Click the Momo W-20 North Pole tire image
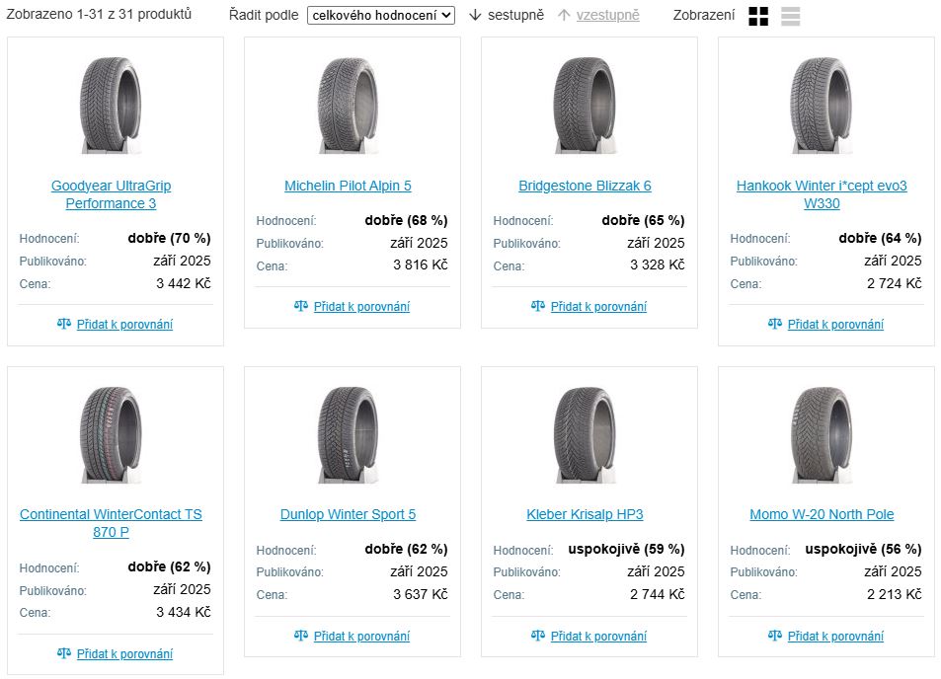Image resolution: width=941 pixels, height=679 pixels. pyautogui.click(x=822, y=434)
